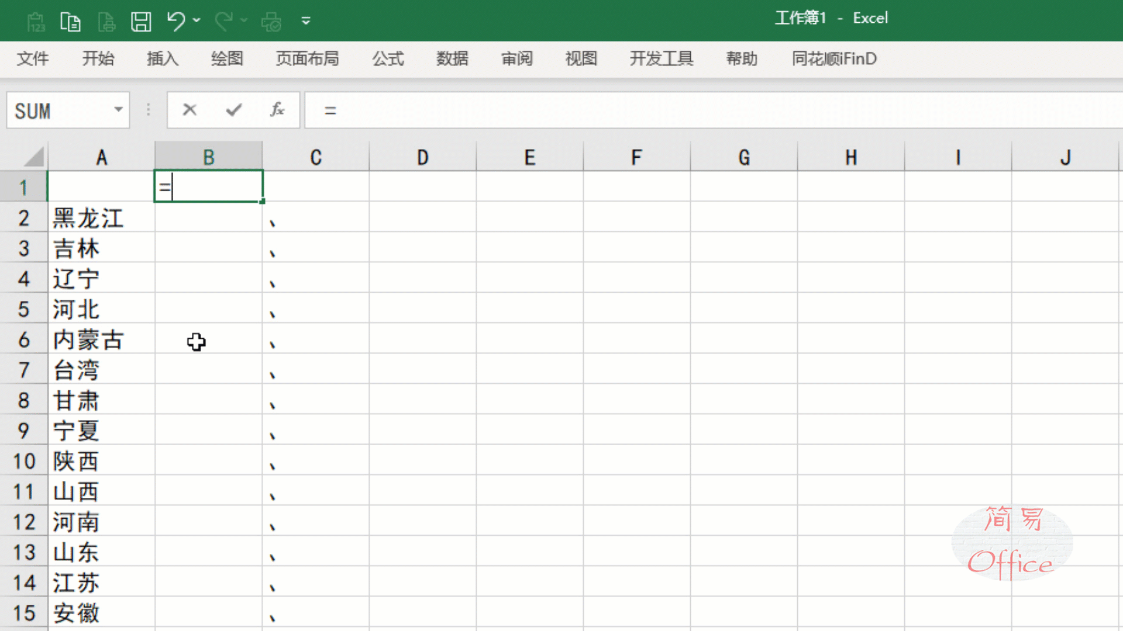Image resolution: width=1123 pixels, height=631 pixels.
Task: Select column G header
Action: [744, 157]
